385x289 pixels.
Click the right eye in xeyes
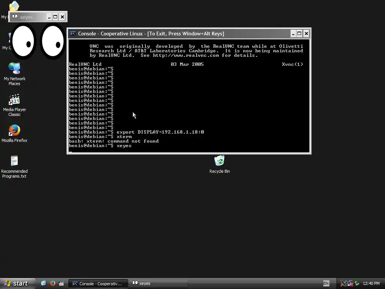tap(53, 41)
